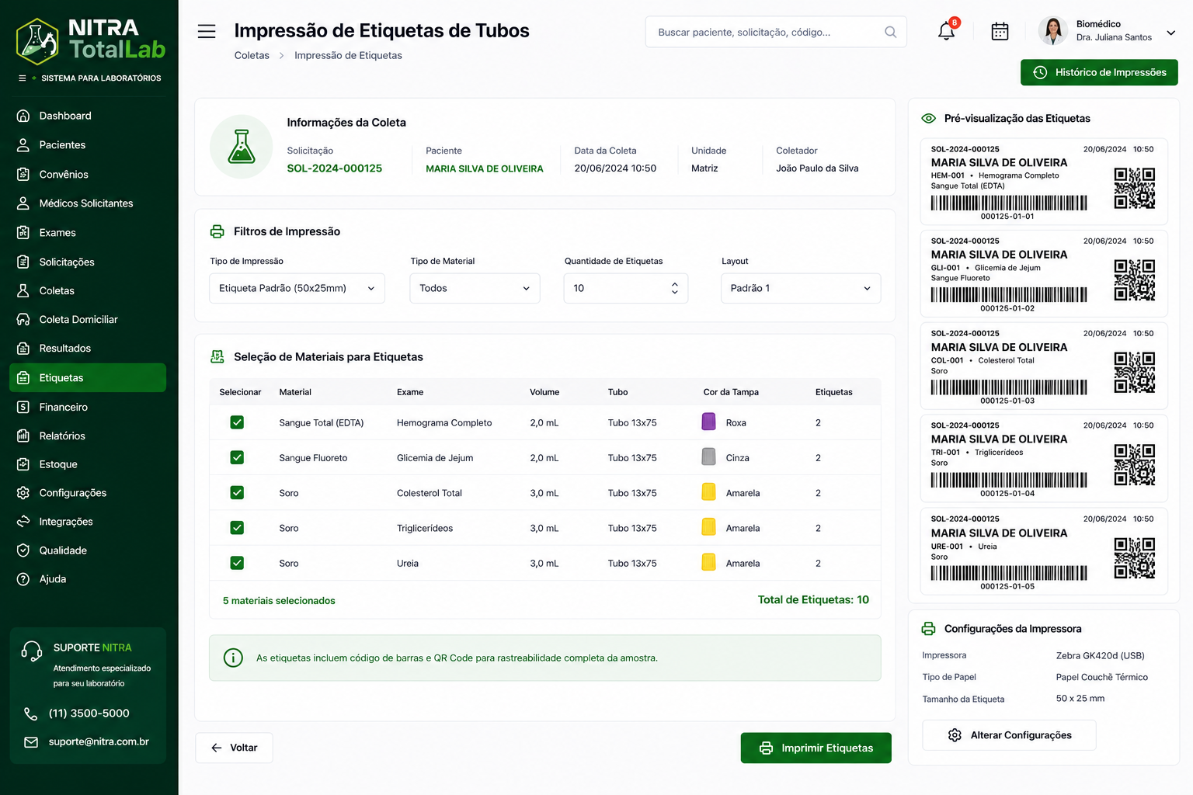Click the NITRA TotalLab logo
The image size is (1193, 795).
tap(91, 40)
